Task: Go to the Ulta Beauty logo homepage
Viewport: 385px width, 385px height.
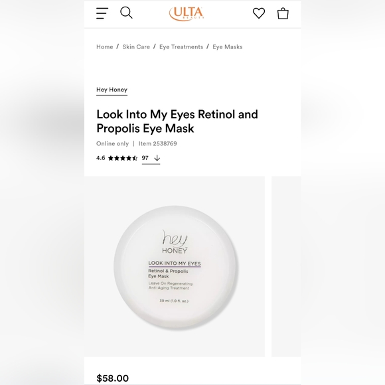Action: pyautogui.click(x=187, y=13)
